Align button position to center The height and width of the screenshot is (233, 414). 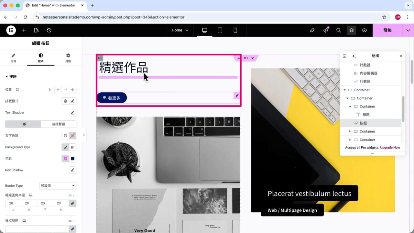pos(58,90)
